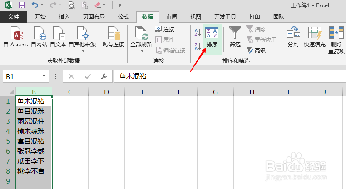Select cell containing 榆木魂珠
Screen dimensions: 346x189
(34, 131)
